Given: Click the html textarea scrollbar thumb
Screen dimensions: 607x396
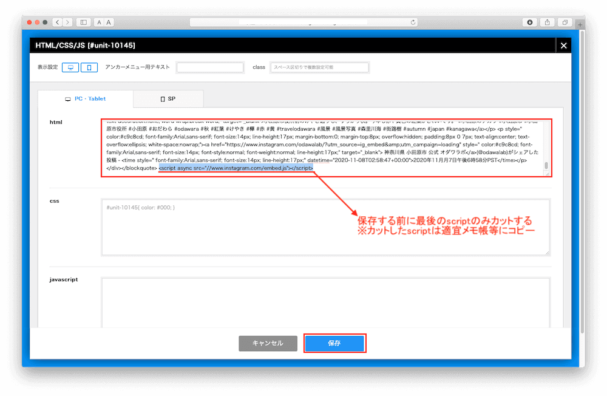Looking at the screenshot, I should point(546,165).
